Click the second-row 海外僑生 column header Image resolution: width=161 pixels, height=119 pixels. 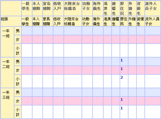(98, 21)
